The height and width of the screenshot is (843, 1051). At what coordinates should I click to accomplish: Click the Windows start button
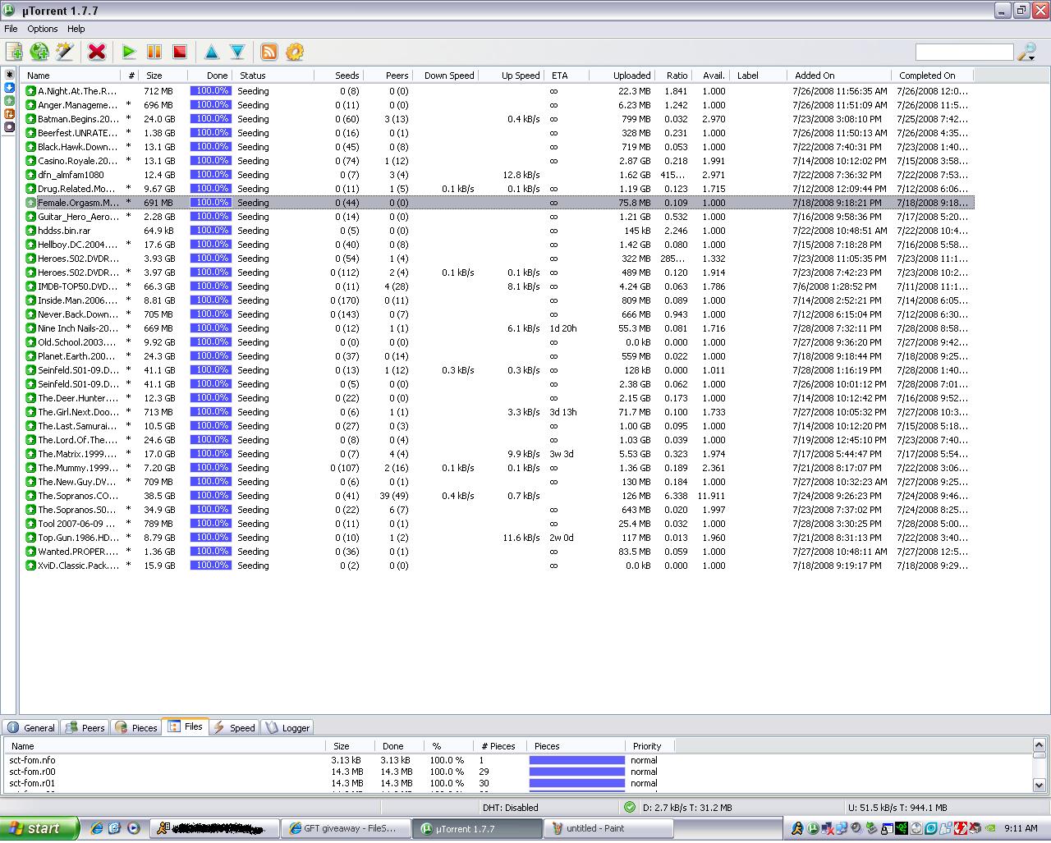coord(39,828)
